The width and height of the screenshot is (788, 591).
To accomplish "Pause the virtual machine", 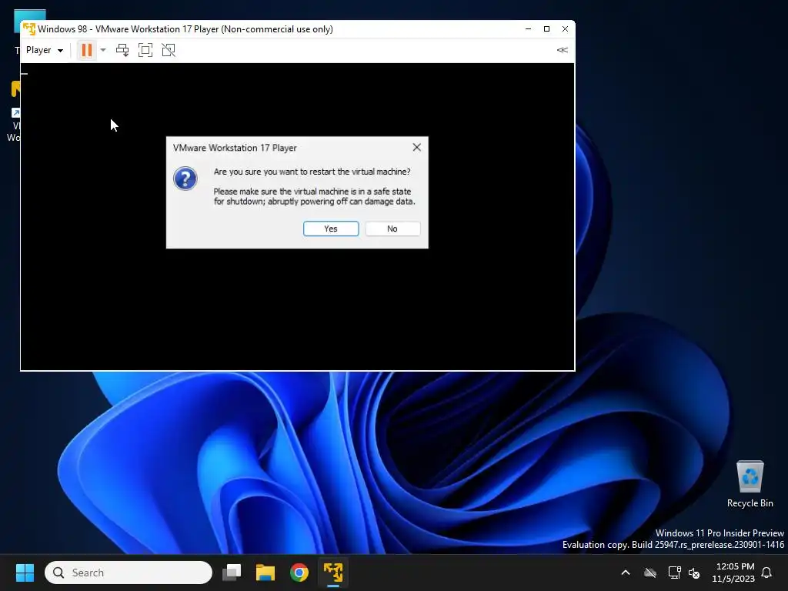I will tap(86, 50).
